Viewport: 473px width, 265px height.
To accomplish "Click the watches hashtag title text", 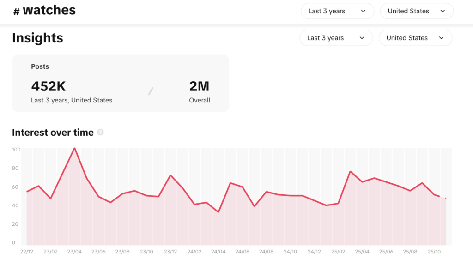I will (49, 10).
